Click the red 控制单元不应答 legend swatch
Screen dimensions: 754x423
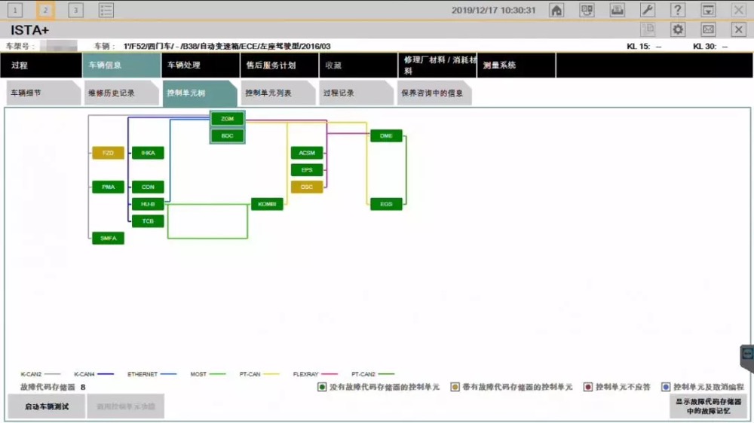point(587,387)
